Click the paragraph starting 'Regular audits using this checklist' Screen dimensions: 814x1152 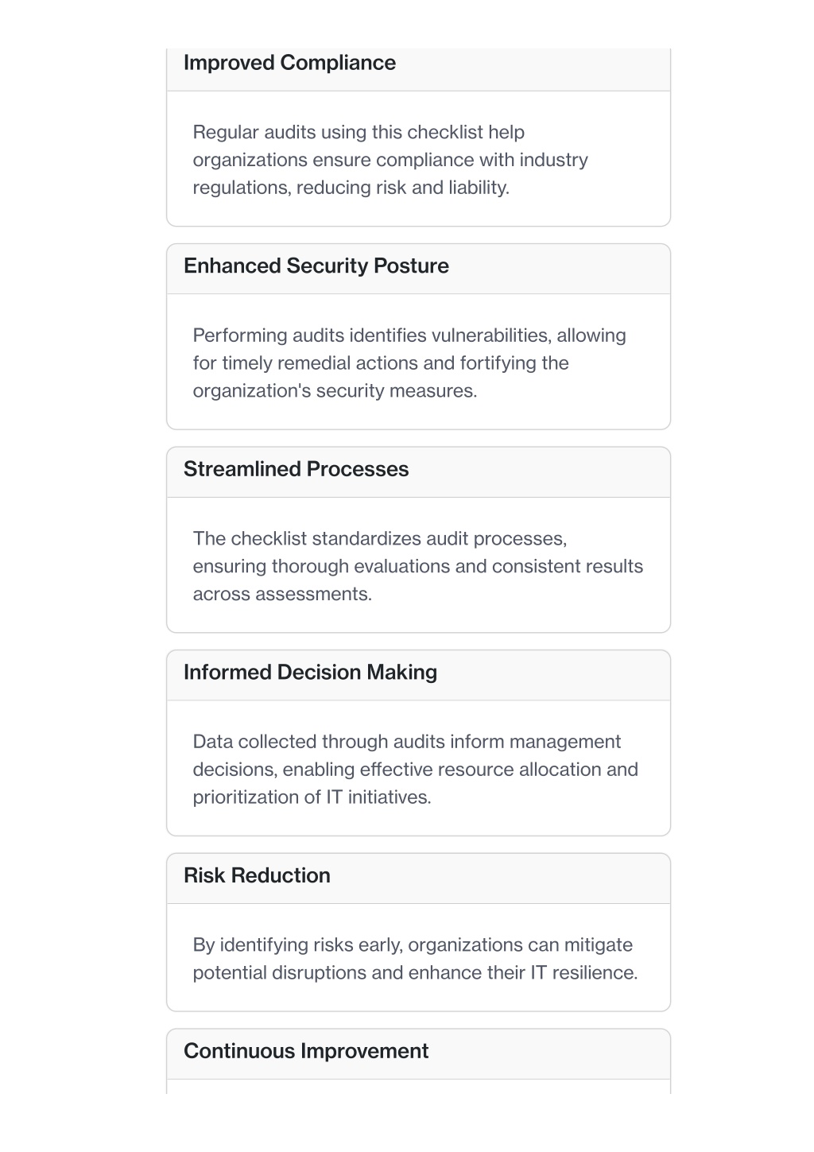click(390, 160)
